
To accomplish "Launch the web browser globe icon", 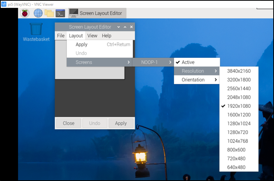I will [38, 13].
